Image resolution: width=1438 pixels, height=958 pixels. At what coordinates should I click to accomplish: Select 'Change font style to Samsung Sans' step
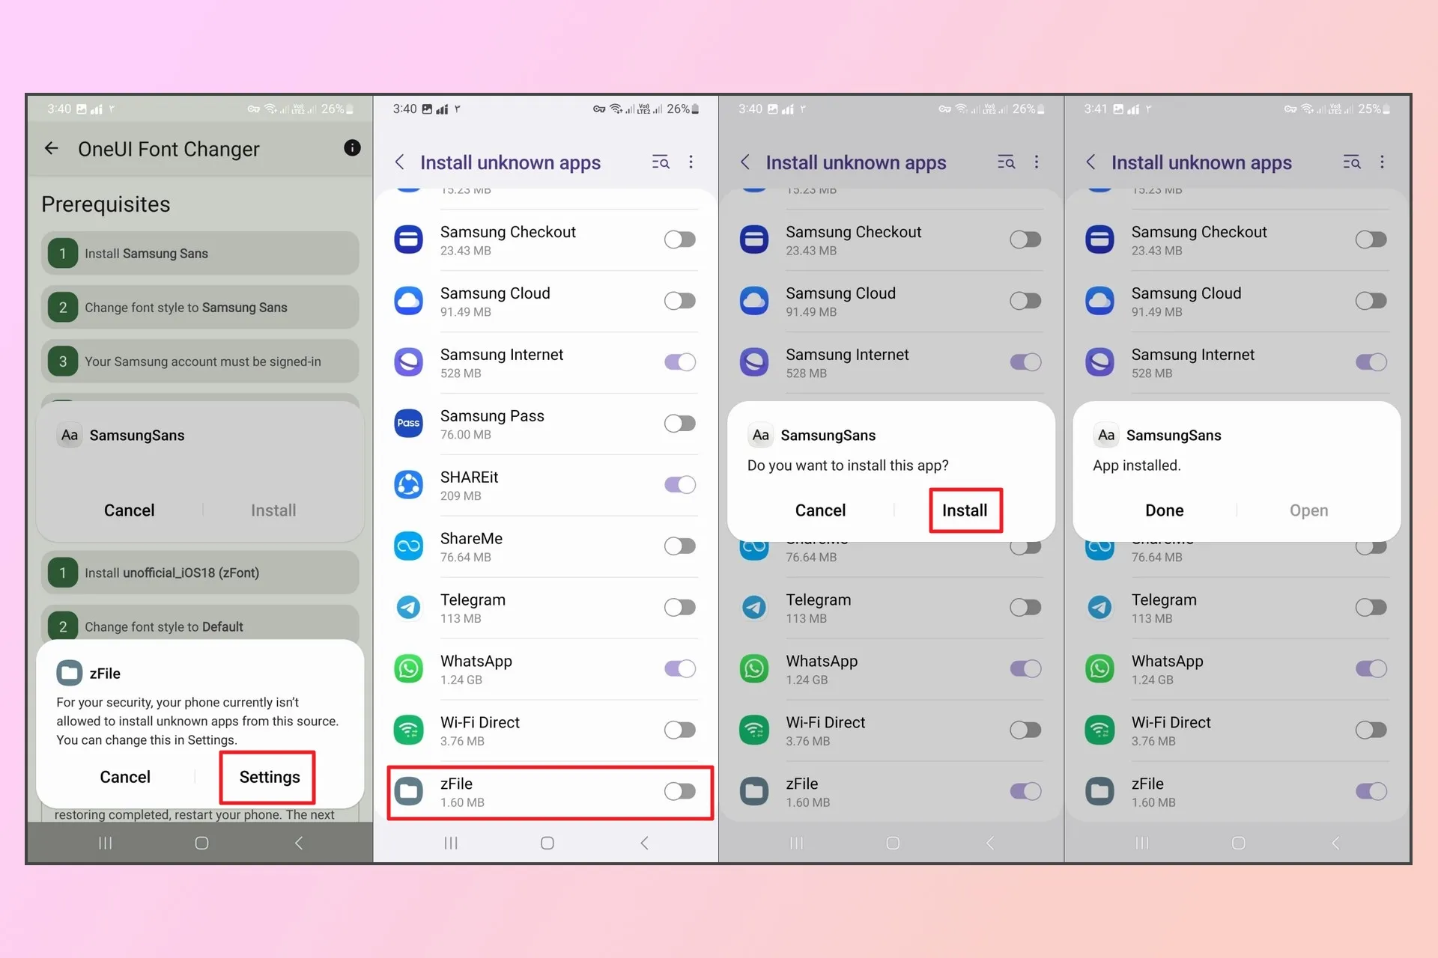[200, 308]
